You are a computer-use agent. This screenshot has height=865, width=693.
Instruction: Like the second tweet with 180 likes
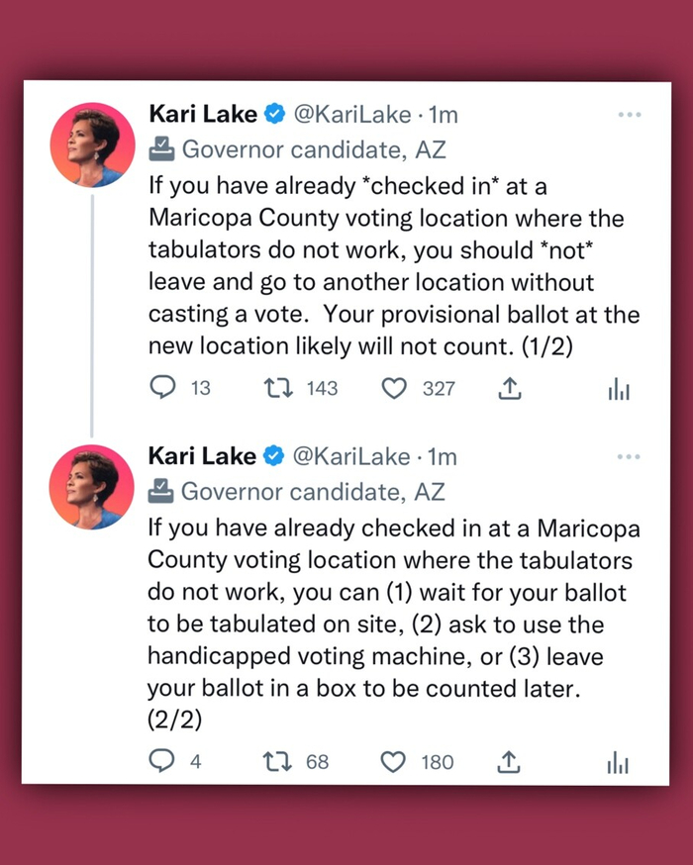point(394,762)
